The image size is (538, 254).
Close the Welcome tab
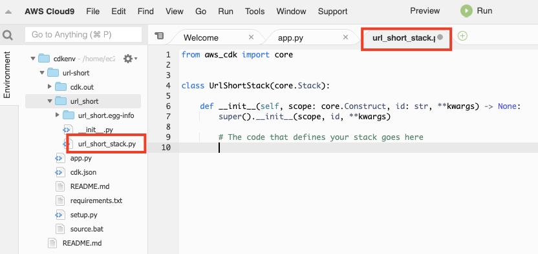click(251, 37)
